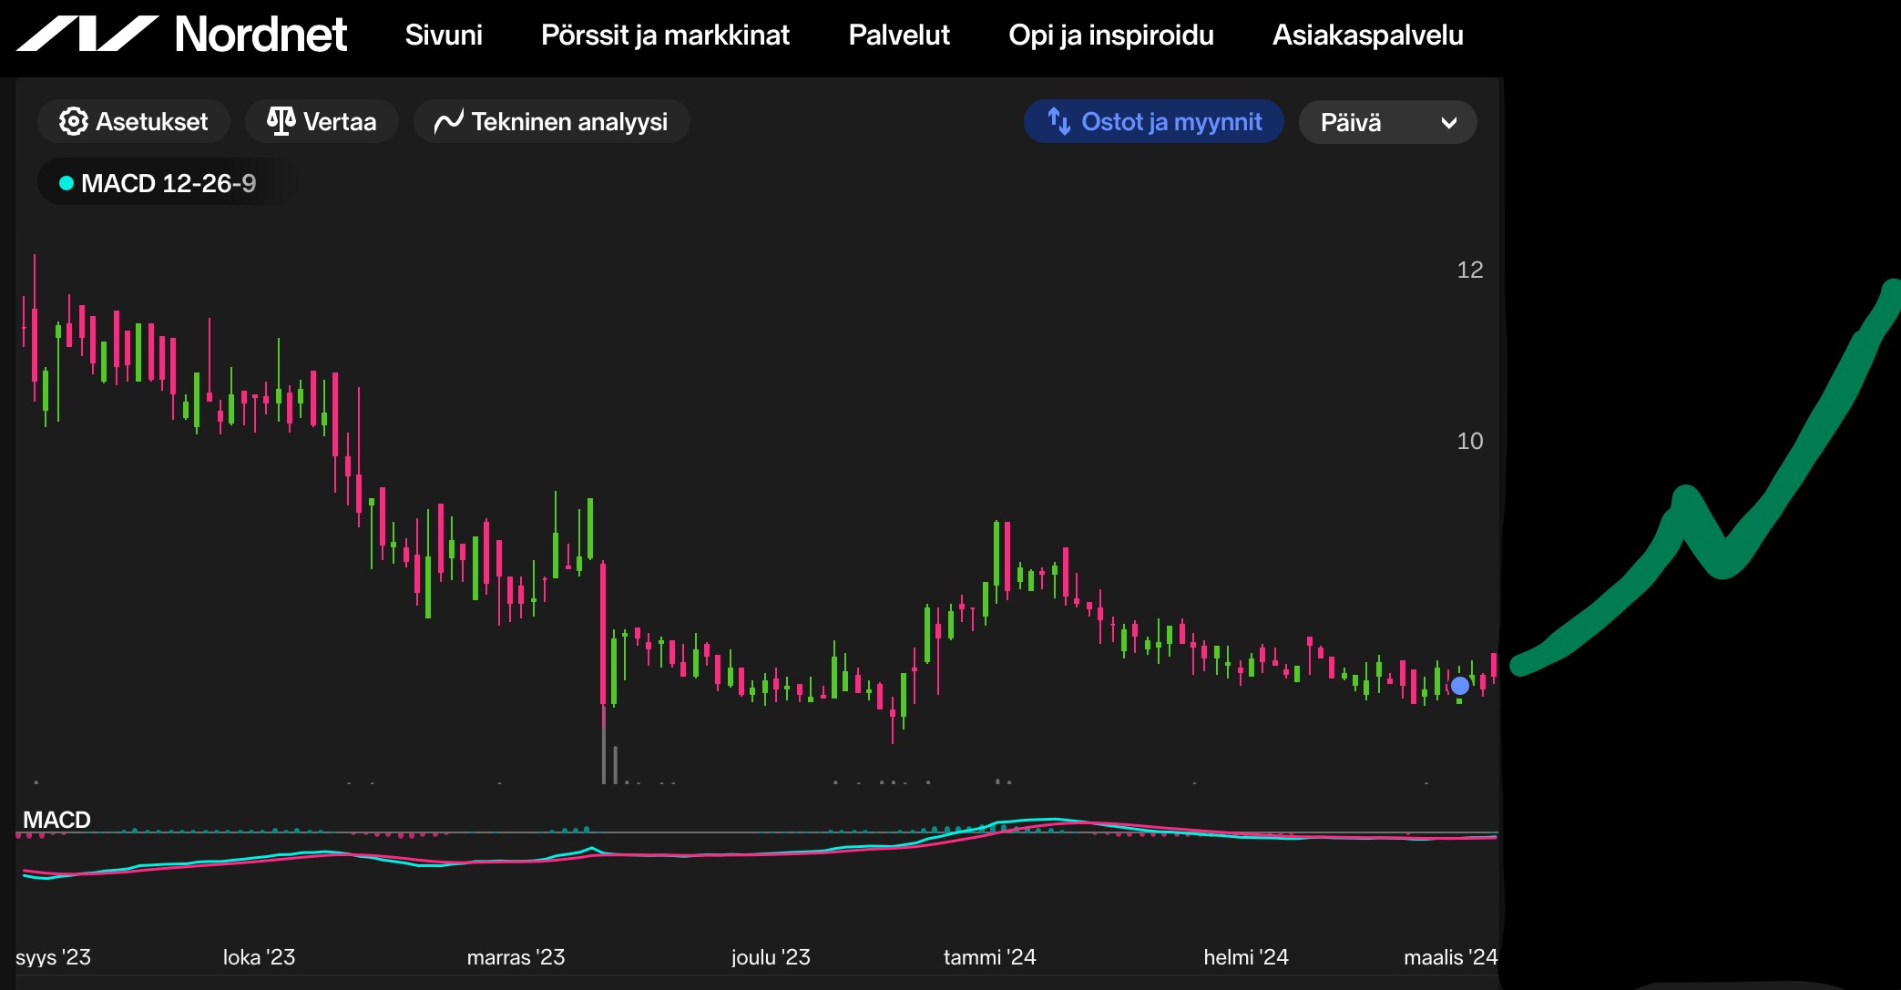Click the Nordnet wordmark text

tap(261, 35)
